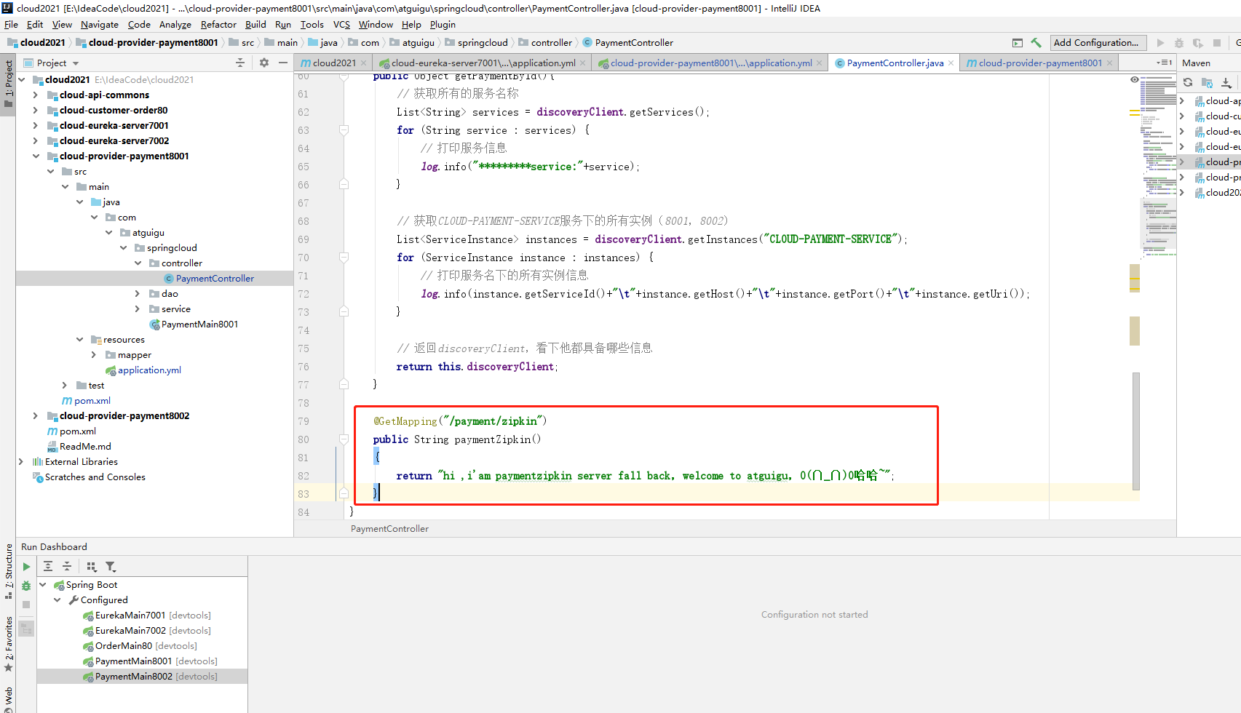
Task: Click the code minimap preview
Action: click(x=1158, y=167)
